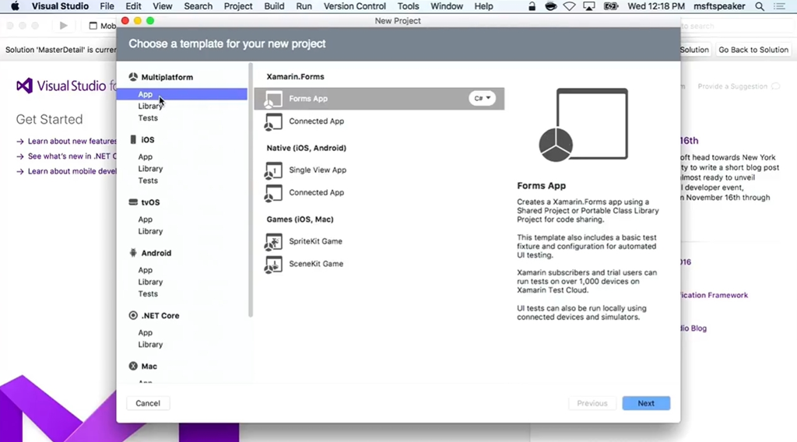This screenshot has width=797, height=442.
Task: Select the Native Connected App template
Action: coord(316,193)
